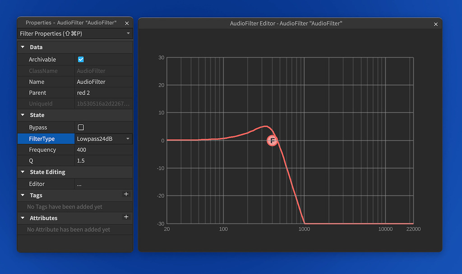Collapse the Data section
The width and height of the screenshot is (462, 274).
(23, 47)
